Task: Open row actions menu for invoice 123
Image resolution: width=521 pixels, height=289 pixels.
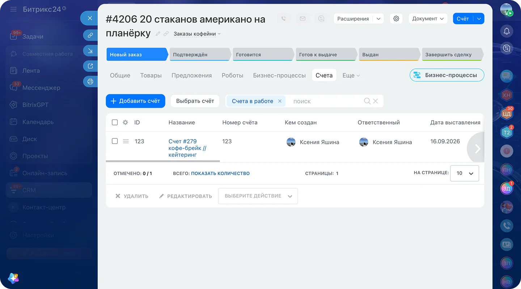Action: click(x=126, y=141)
